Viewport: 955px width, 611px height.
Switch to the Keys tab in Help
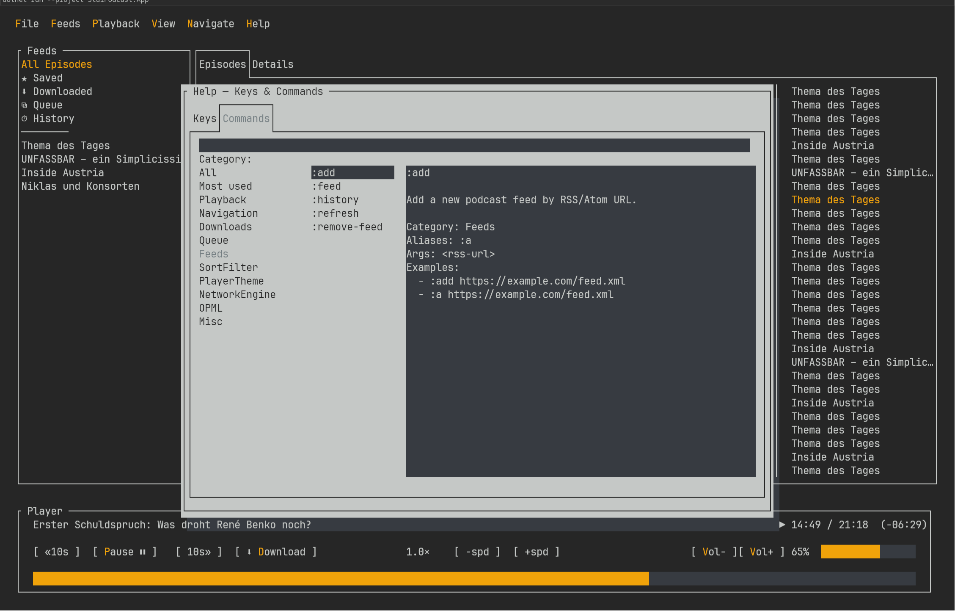pos(204,119)
